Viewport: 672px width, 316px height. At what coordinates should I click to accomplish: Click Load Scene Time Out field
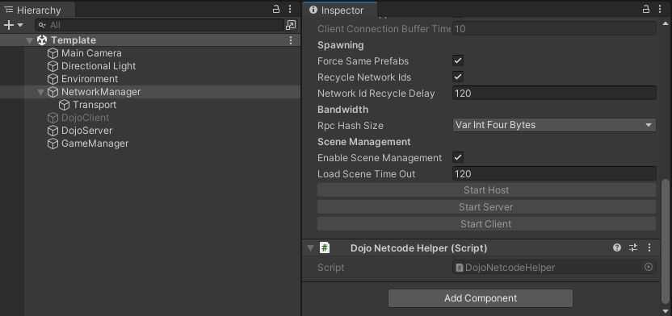[x=554, y=173]
